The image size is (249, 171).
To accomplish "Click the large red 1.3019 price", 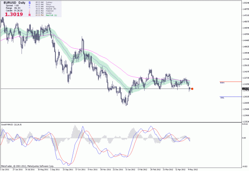I will [14, 14].
